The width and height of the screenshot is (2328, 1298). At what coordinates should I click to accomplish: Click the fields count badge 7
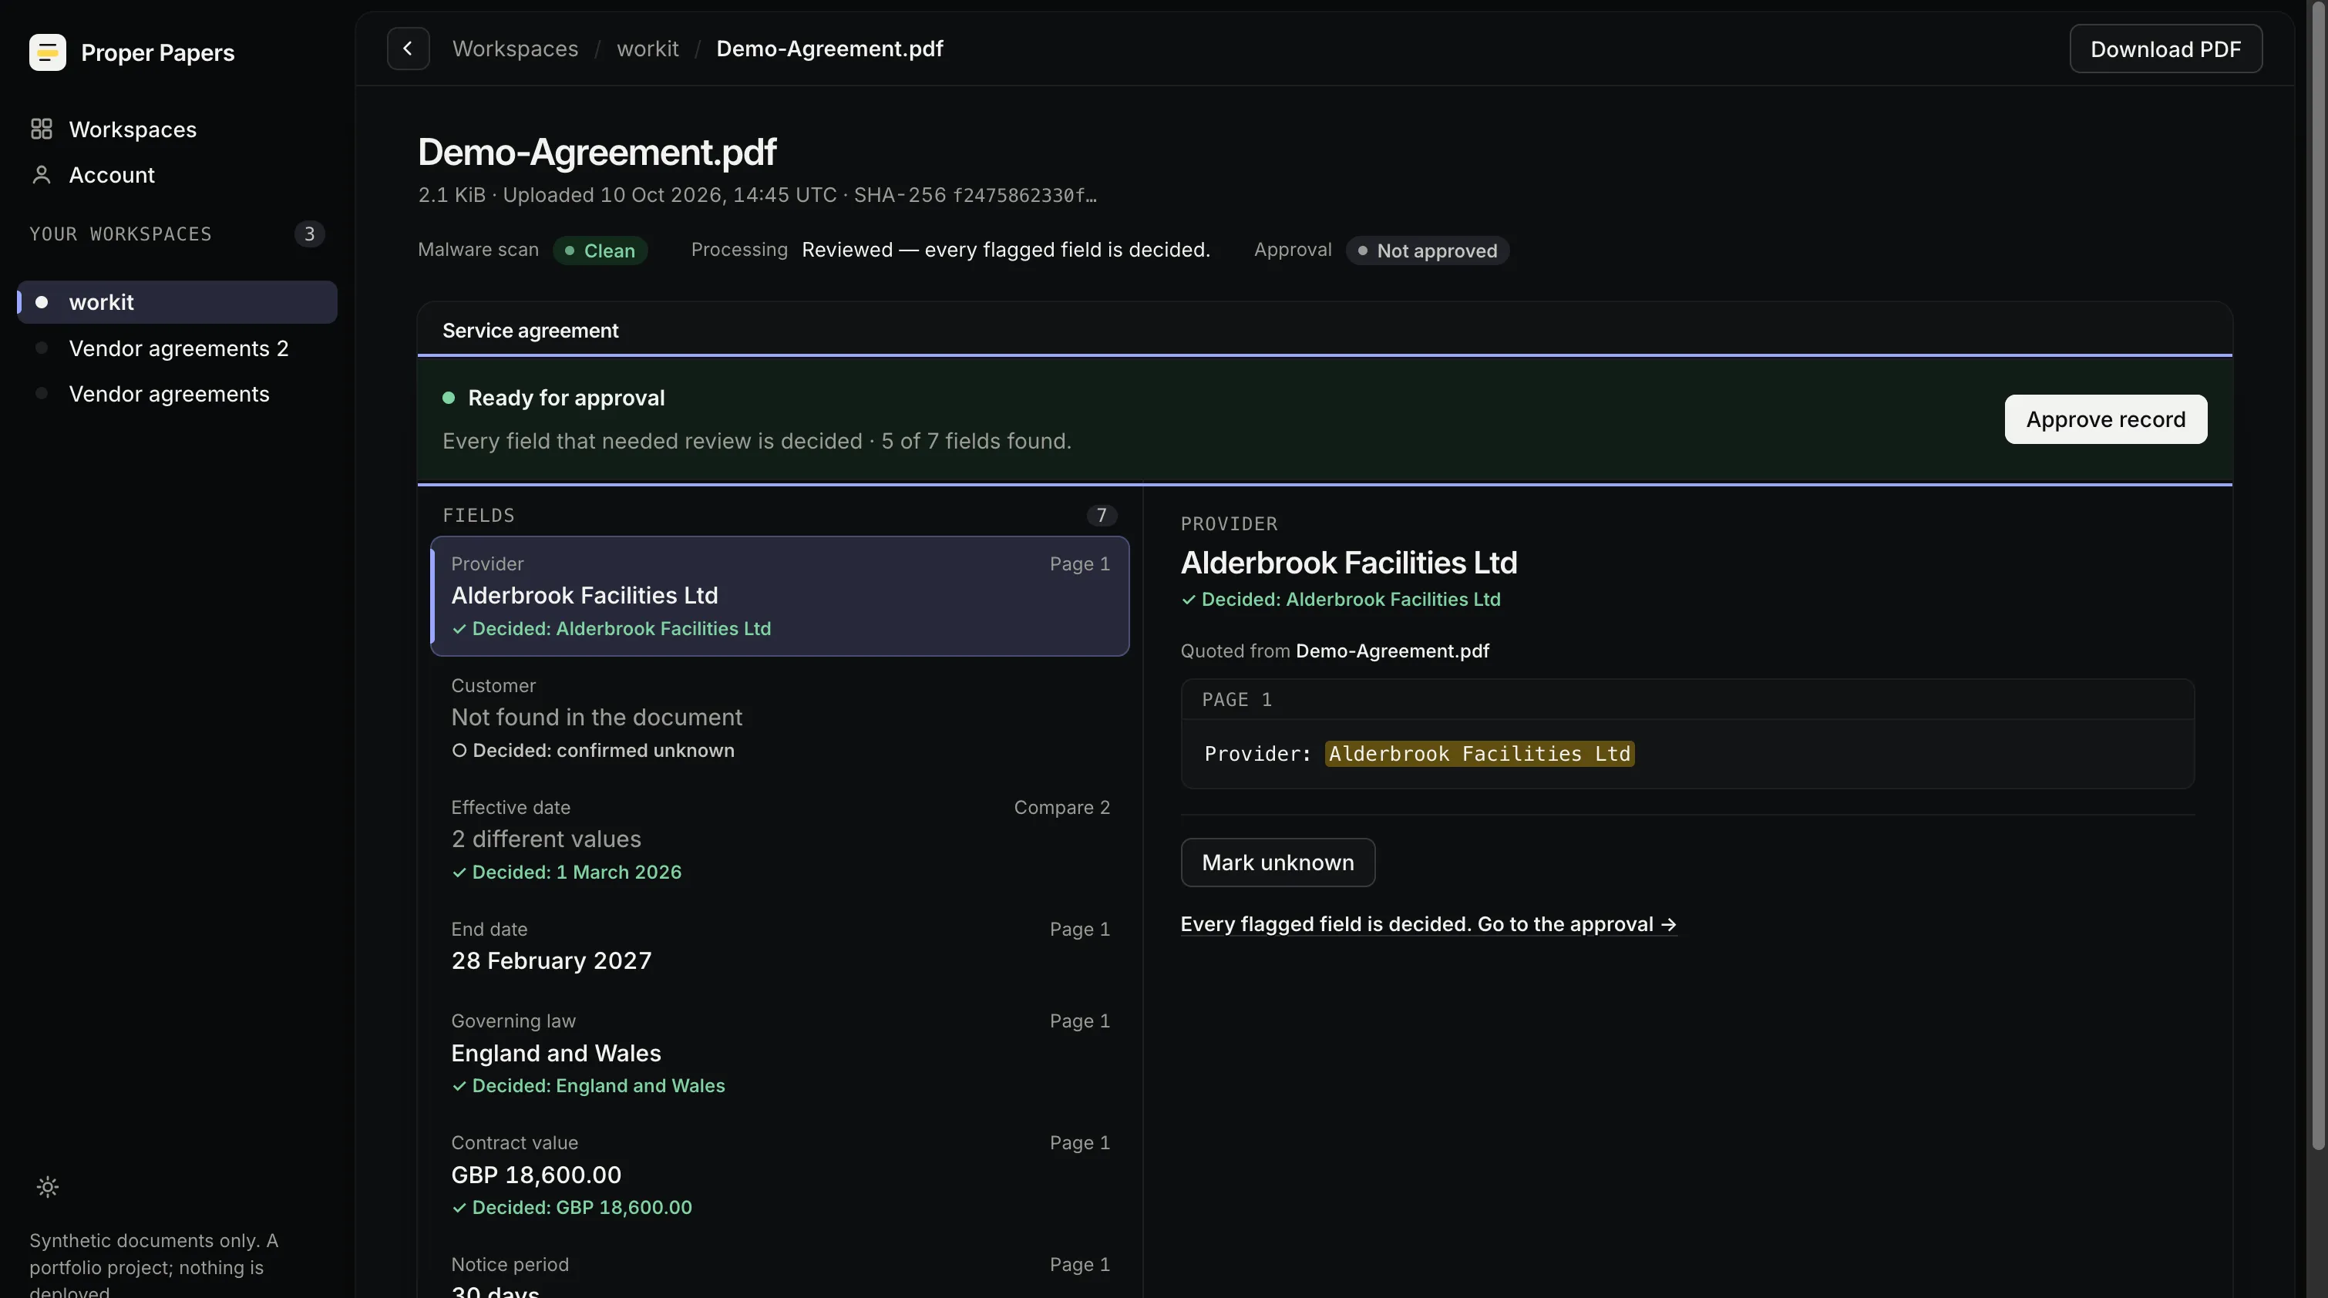1102,515
